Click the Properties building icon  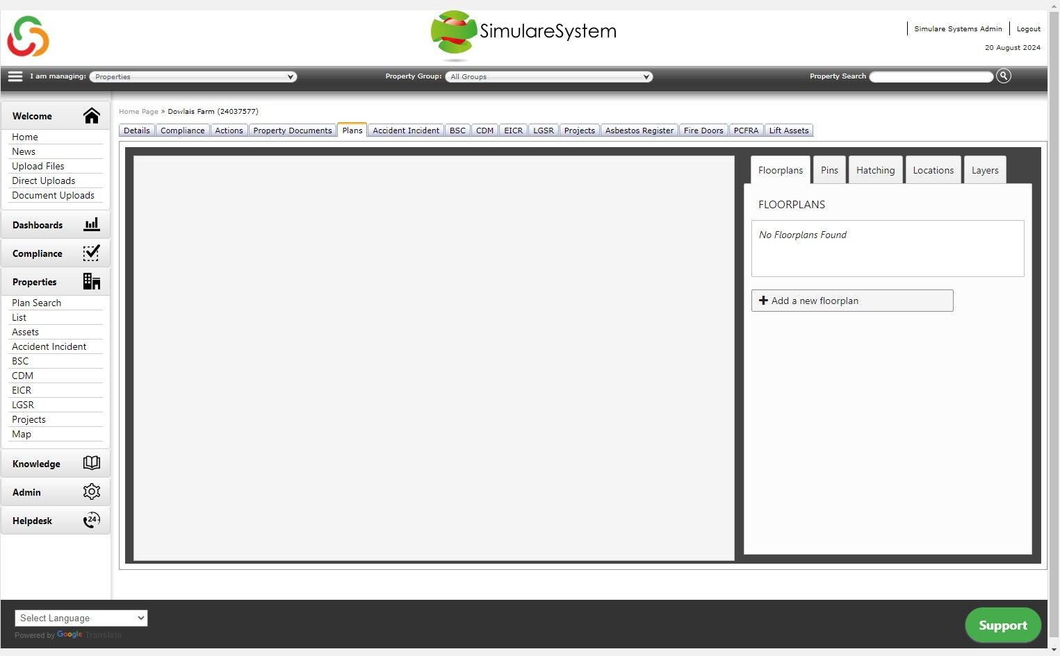tap(92, 281)
